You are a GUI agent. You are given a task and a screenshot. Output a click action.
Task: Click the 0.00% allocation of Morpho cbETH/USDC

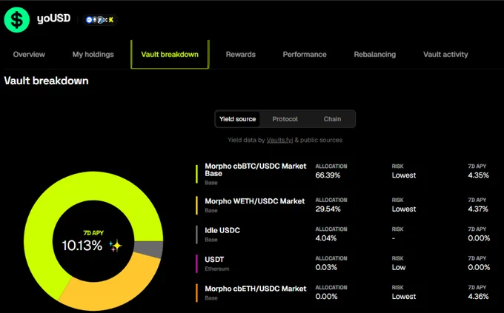[326, 297]
